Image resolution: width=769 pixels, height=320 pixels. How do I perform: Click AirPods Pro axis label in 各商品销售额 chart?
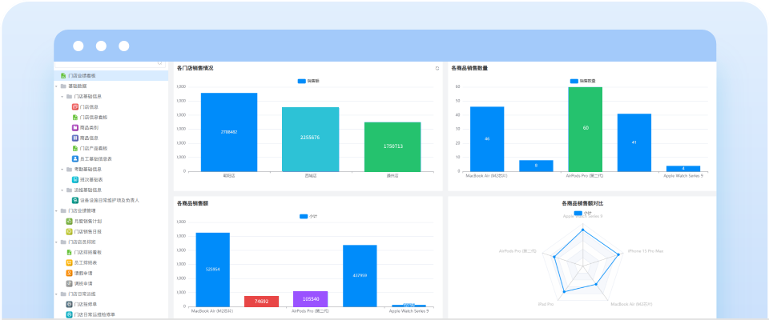coord(311,310)
